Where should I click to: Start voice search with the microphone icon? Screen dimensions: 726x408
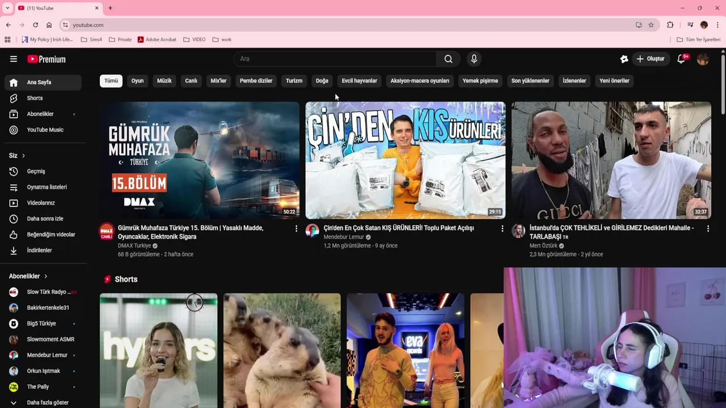click(474, 59)
